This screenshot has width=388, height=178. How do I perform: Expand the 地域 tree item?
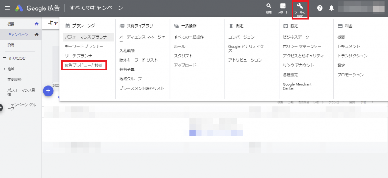(x=5, y=69)
